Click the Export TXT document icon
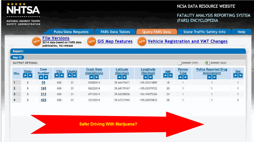The image size is (254, 142). (x=180, y=63)
